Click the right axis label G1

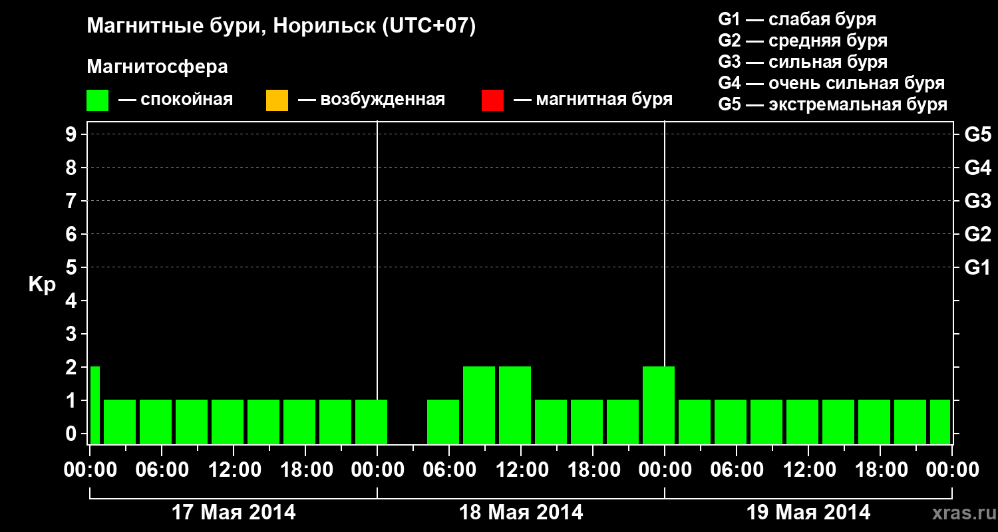pyautogui.click(x=977, y=267)
